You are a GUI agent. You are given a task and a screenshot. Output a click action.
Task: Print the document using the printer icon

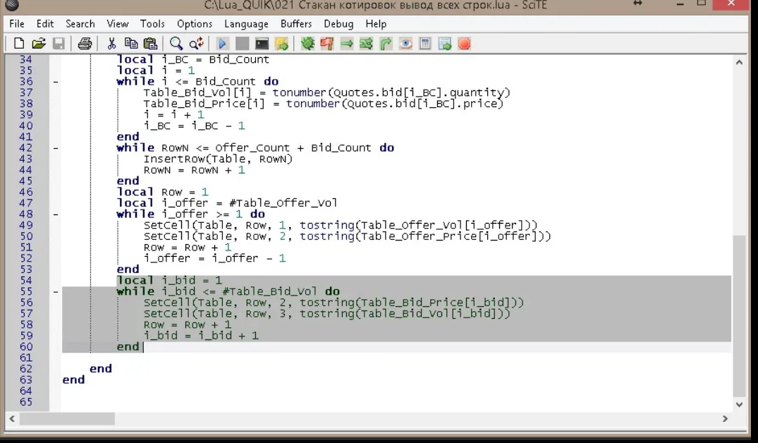point(85,44)
